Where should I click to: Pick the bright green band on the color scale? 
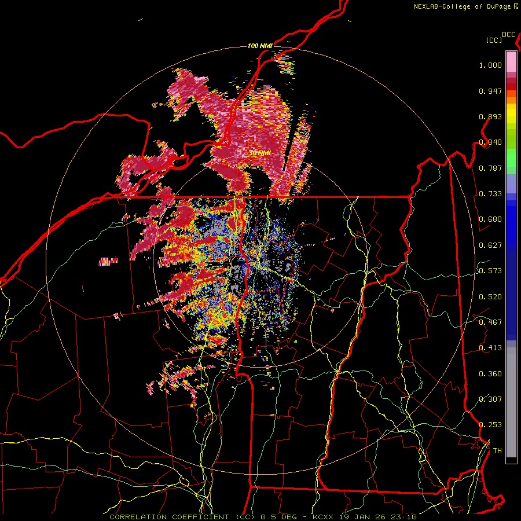coord(511,158)
